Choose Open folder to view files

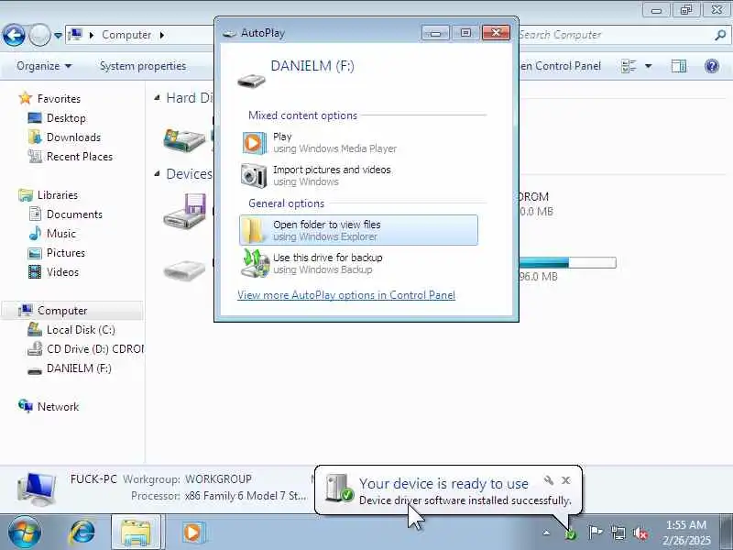click(358, 230)
